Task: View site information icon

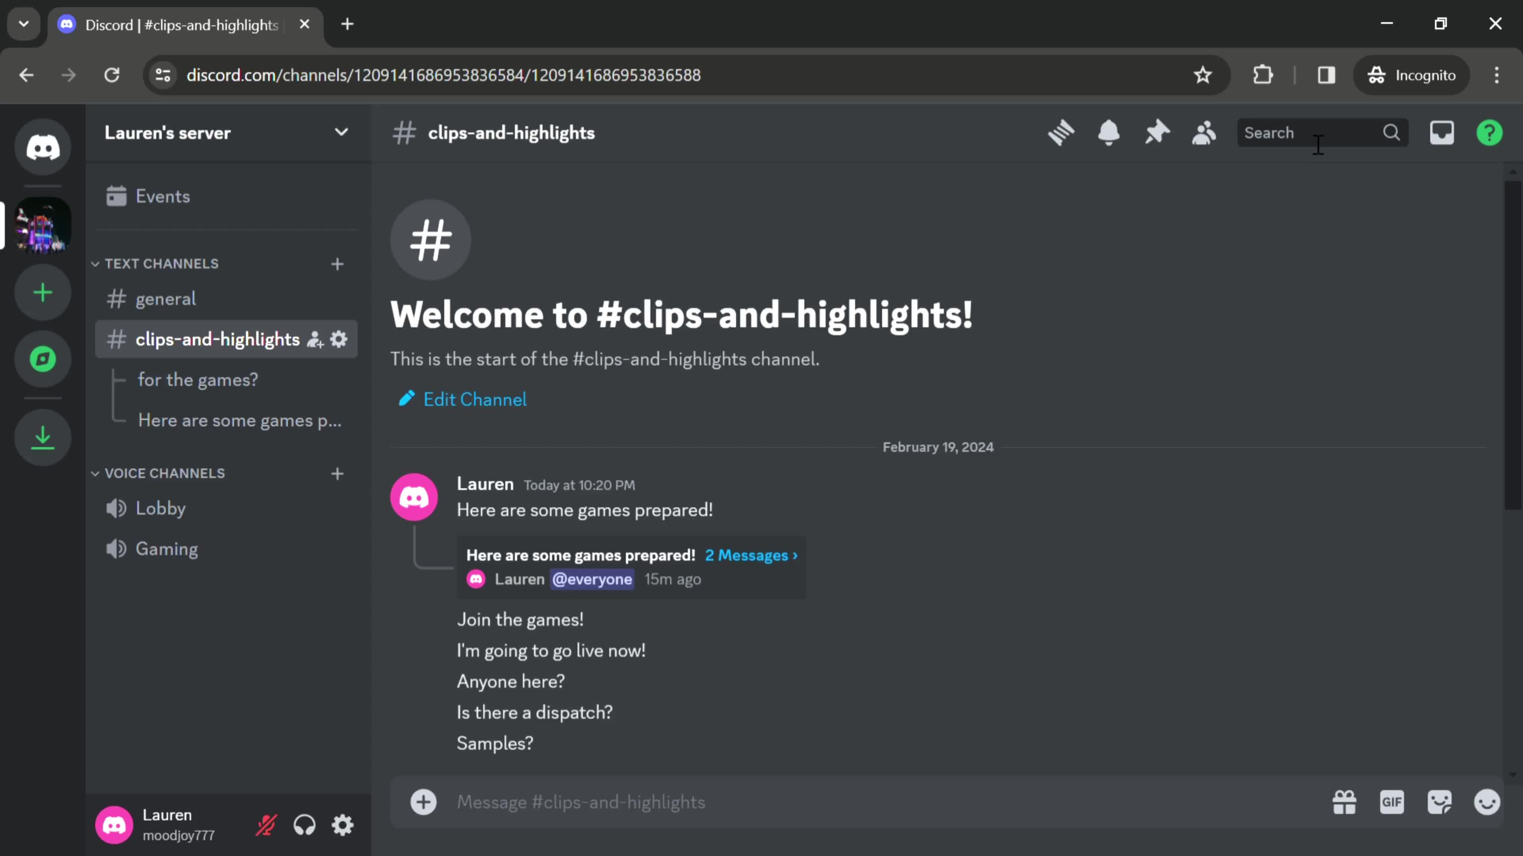Action: (163, 75)
